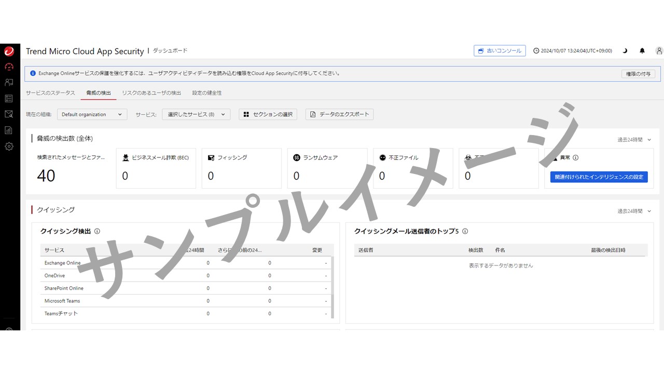Image resolution: width=664 pixels, height=374 pixels.
Task: Click the 検索されたメッセージとファ... card title
Action: 71,157
